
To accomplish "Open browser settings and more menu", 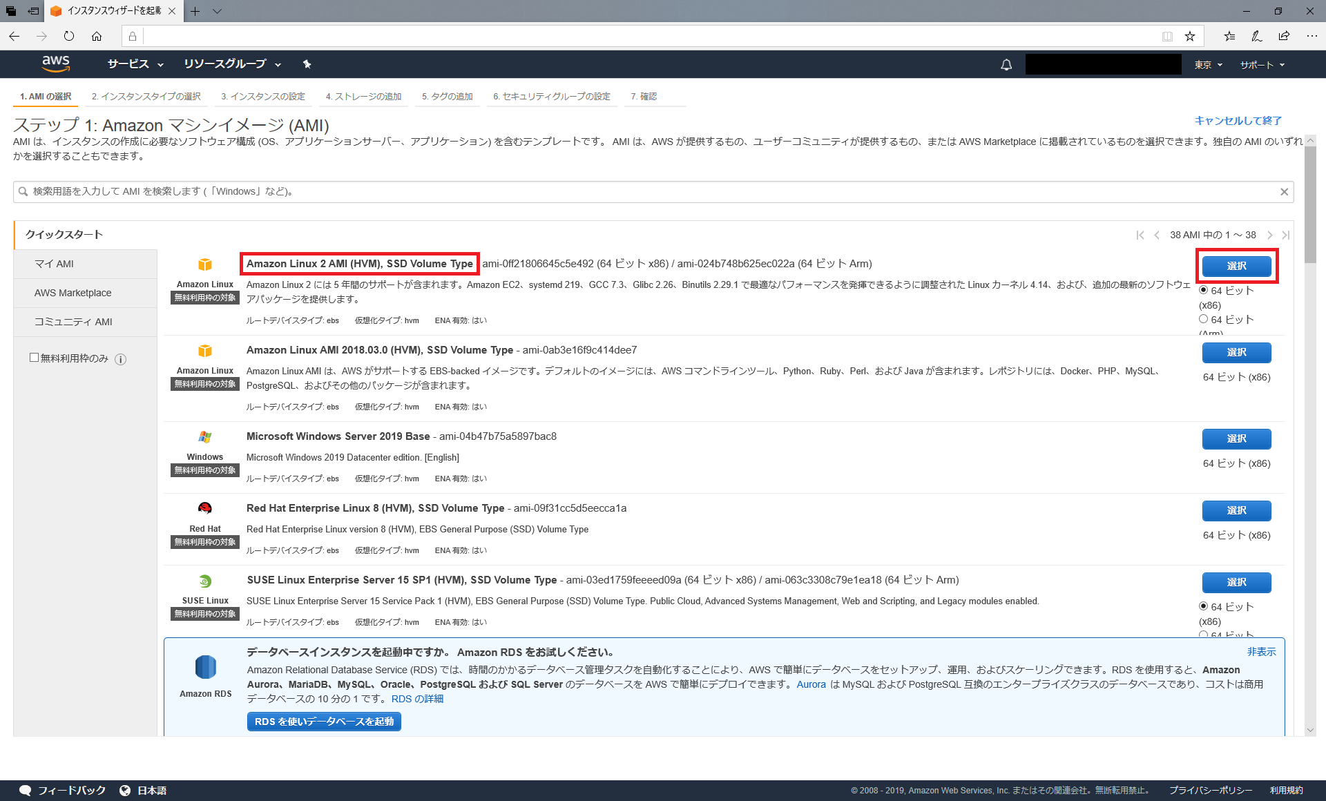I will coord(1311,36).
